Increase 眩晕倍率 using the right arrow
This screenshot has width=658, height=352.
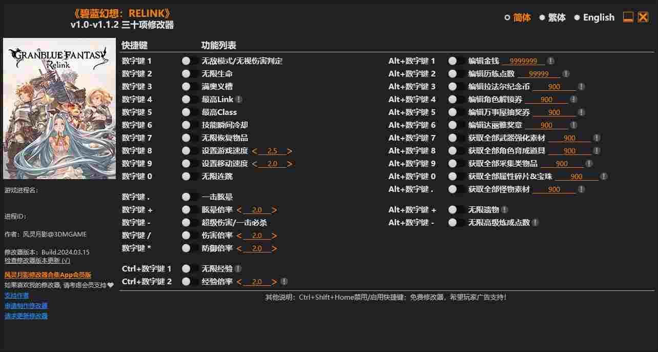[274, 210]
